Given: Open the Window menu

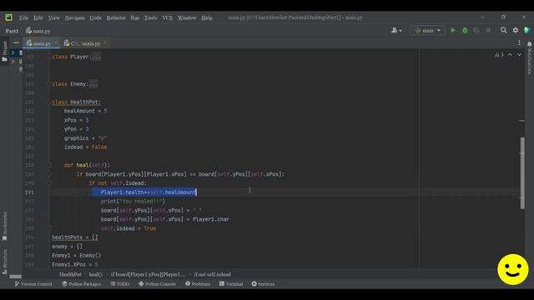Looking at the screenshot, I should (187, 17).
